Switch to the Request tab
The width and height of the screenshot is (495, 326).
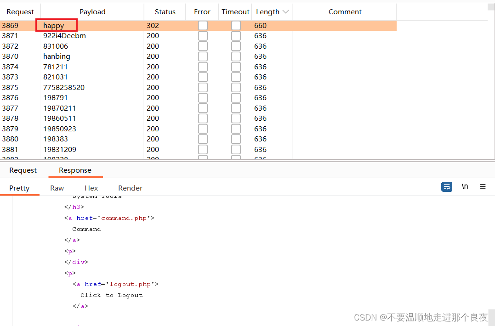pyautogui.click(x=23, y=170)
